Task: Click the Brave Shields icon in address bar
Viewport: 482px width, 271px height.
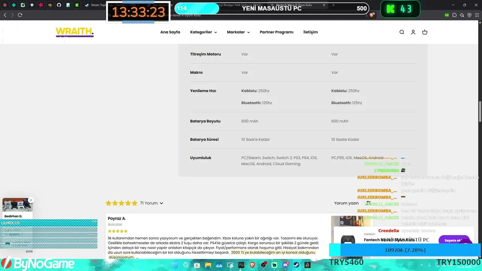Action: click(372, 15)
